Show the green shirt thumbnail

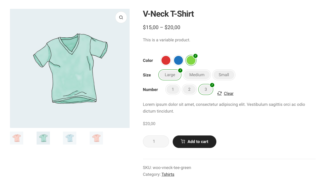(43, 138)
